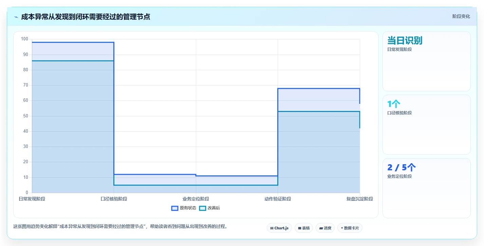Click the sparkle icon in 数据卡片 tag
This screenshot has height=246, width=484.
342,228
